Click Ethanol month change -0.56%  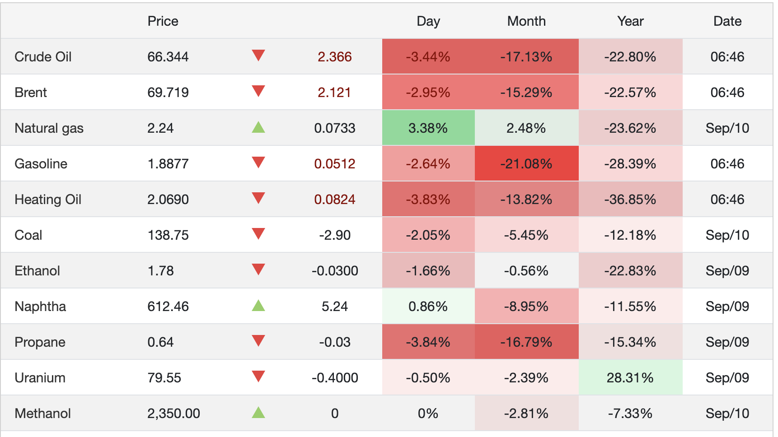pyautogui.click(x=526, y=271)
